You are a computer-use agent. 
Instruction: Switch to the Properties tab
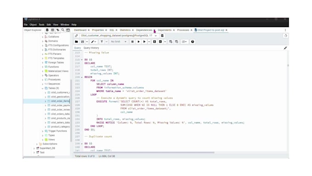pos(98,30)
